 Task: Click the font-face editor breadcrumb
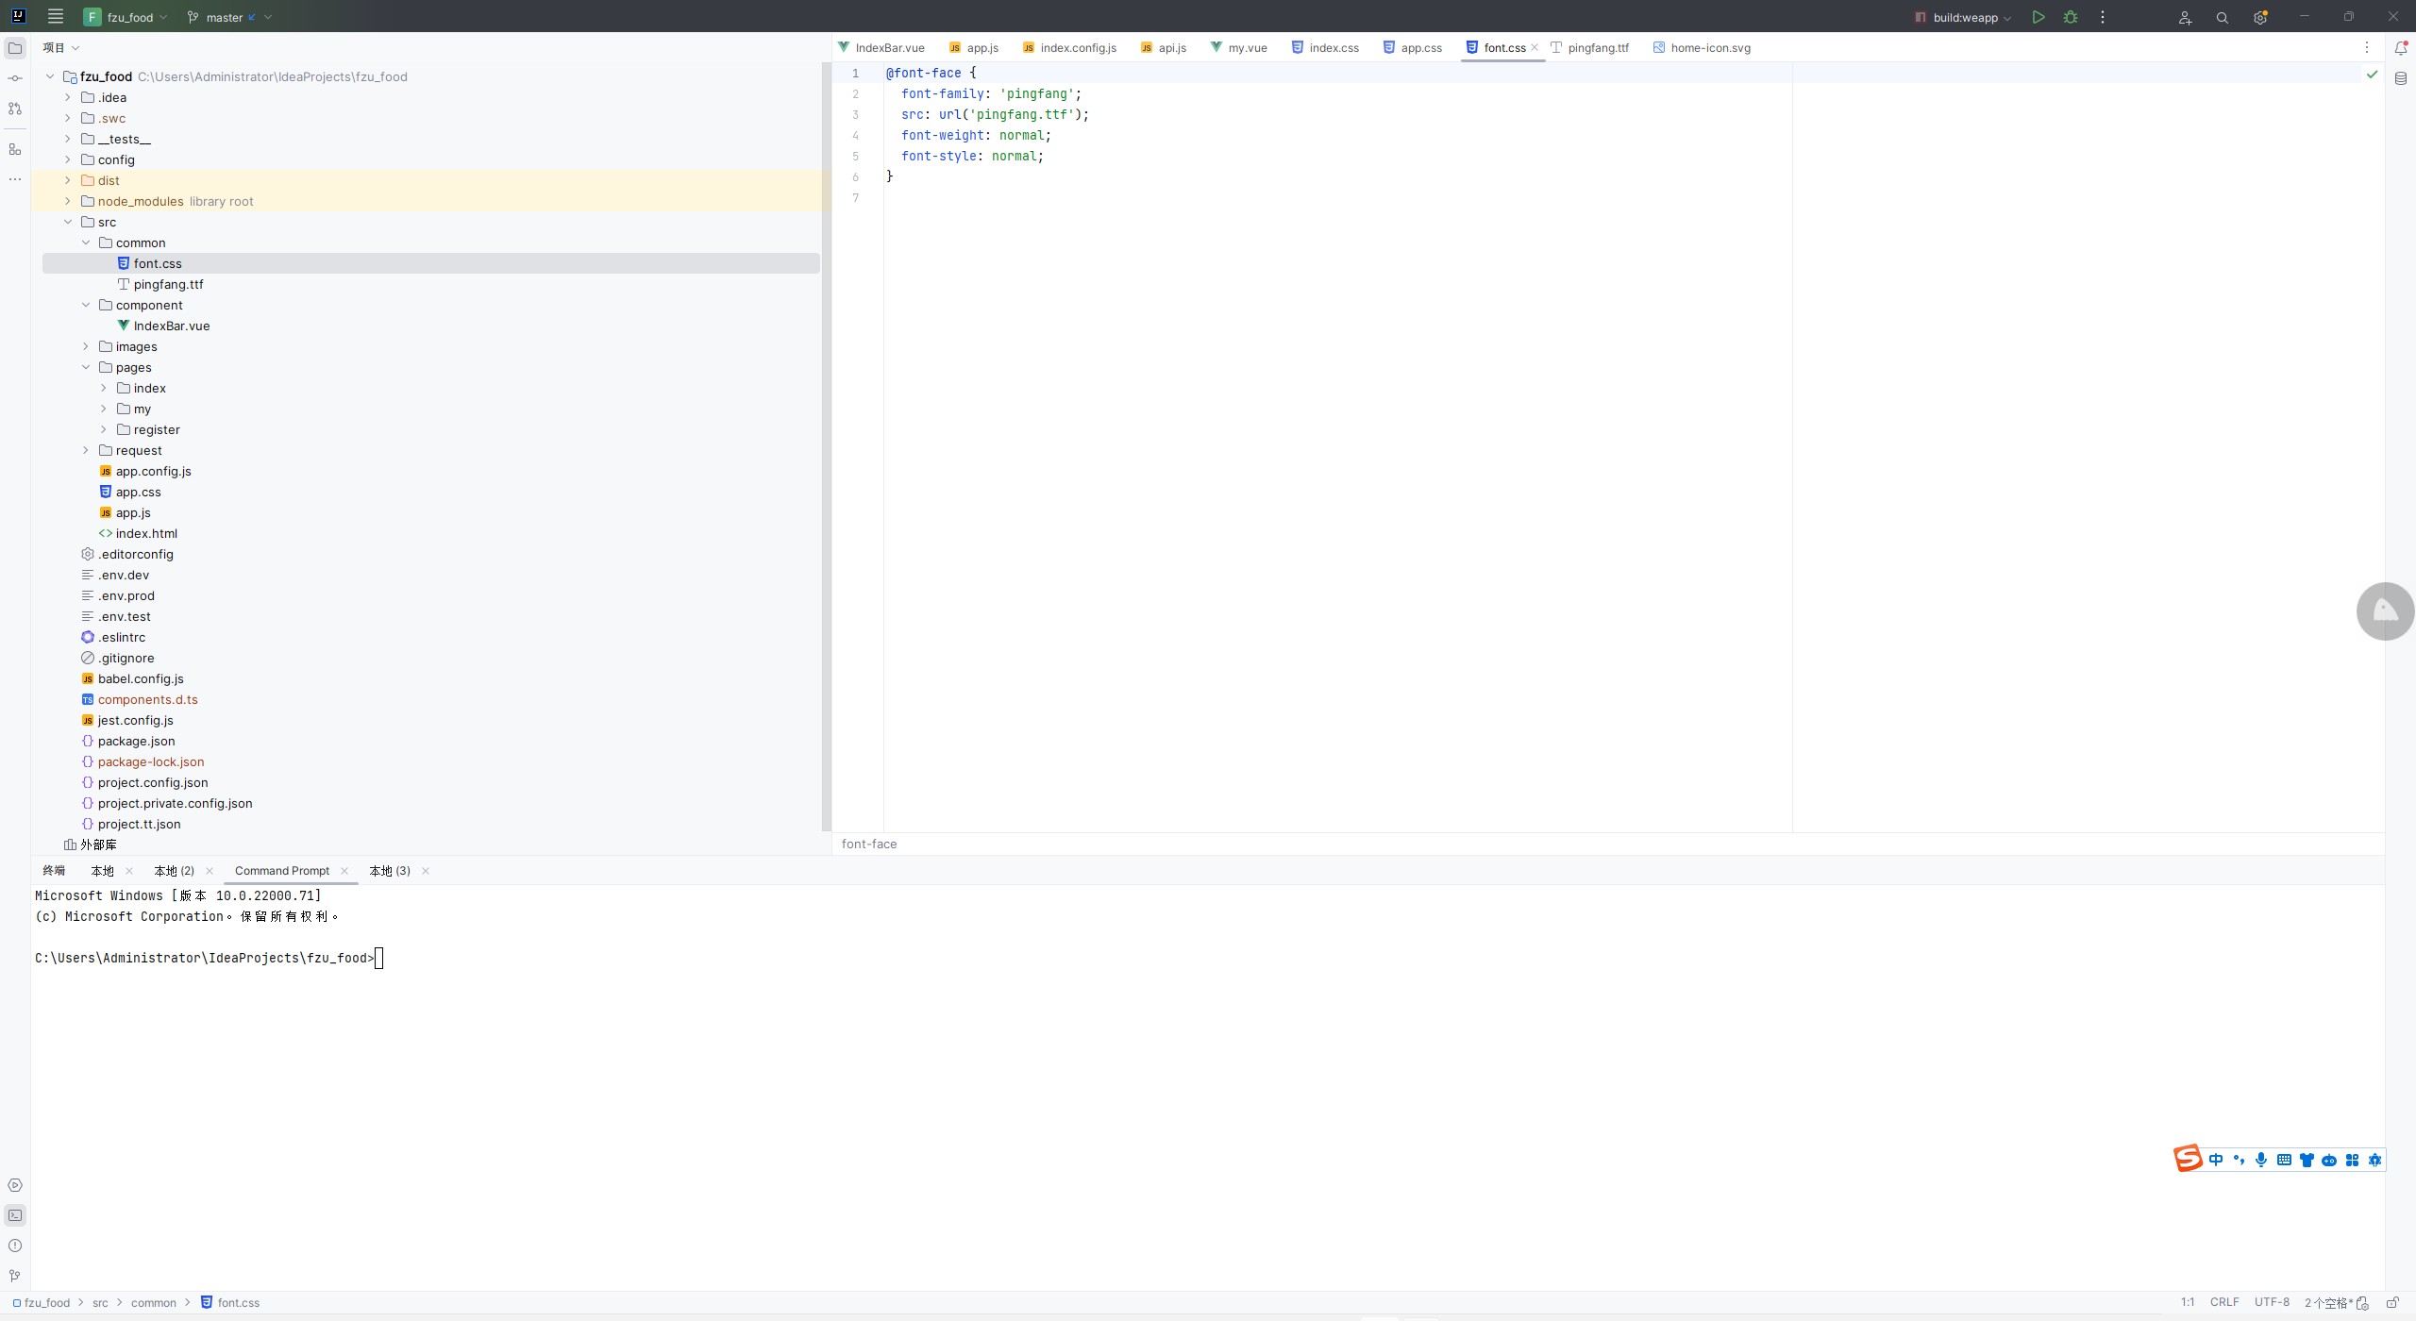tap(869, 844)
